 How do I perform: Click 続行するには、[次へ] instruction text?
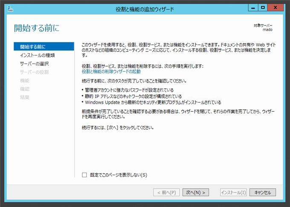[118, 128]
